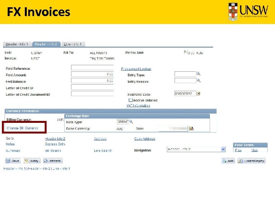This screenshot has height=206, width=275.
Task: Open the Line - Info 1 tab
Action: (x=73, y=44)
